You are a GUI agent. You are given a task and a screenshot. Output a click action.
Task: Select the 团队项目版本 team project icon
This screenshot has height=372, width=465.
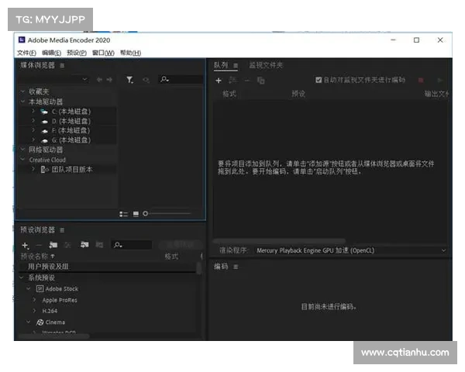click(x=44, y=170)
